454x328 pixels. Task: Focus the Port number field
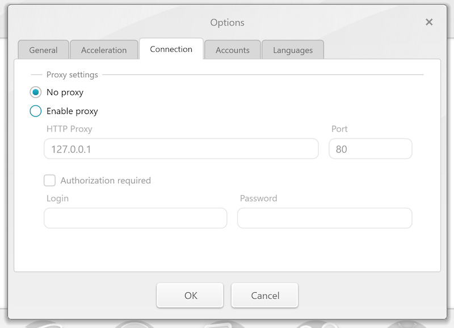pos(370,149)
